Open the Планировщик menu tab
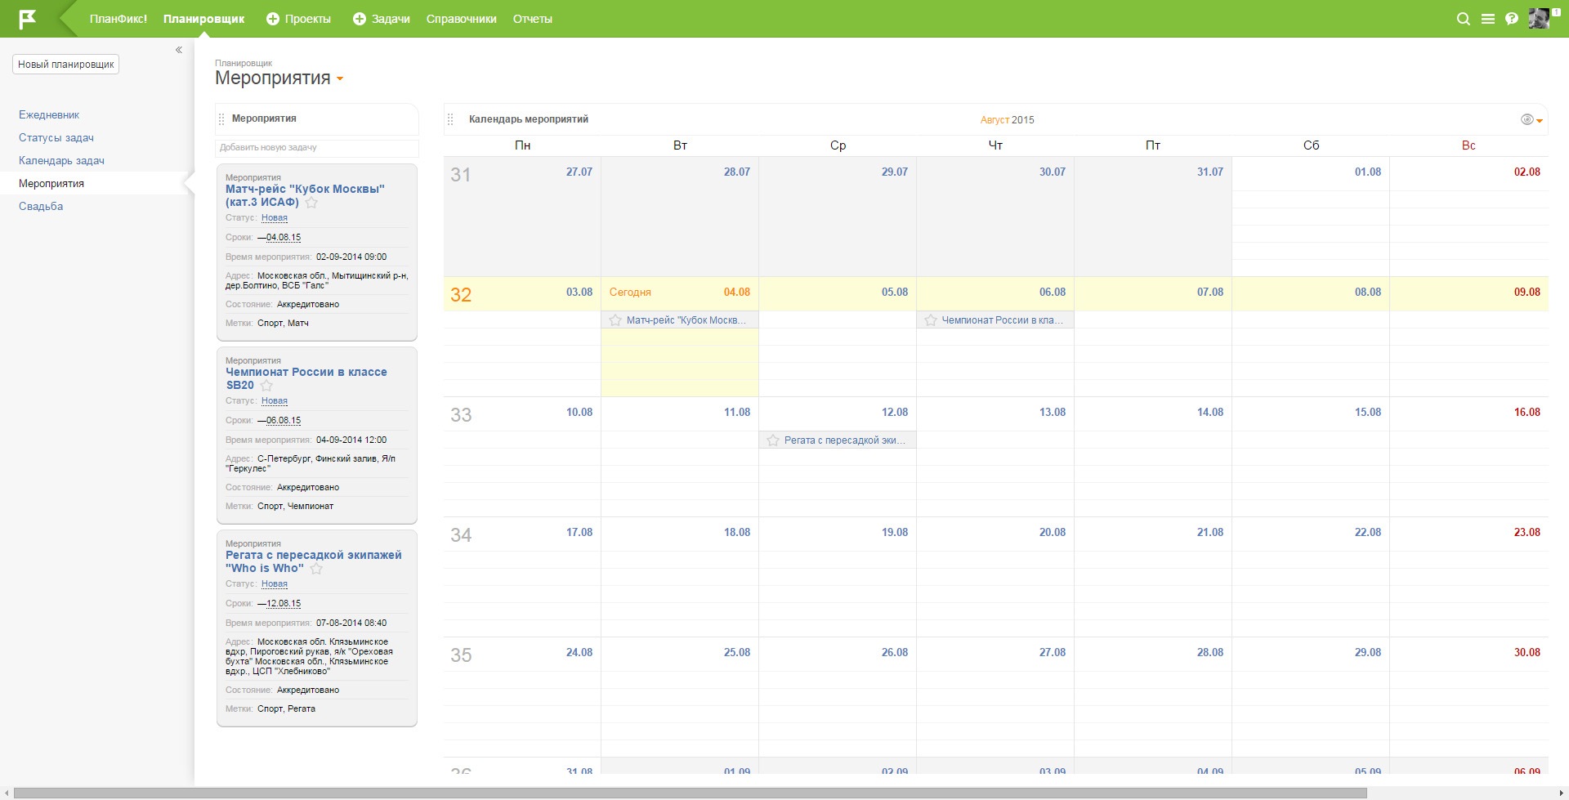 coord(204,19)
